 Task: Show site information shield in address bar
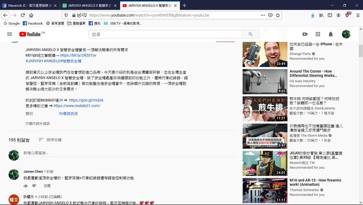pos(66,15)
